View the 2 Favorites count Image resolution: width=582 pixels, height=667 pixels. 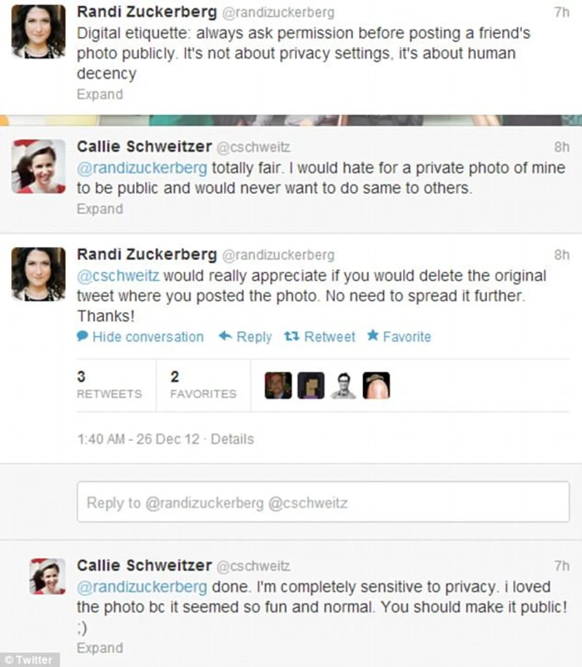click(203, 384)
